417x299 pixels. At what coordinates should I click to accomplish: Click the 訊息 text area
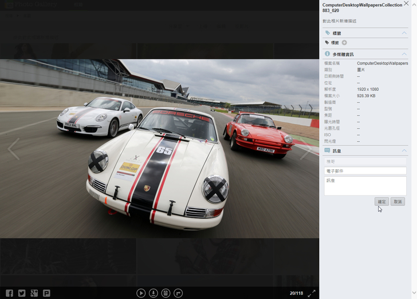pyautogui.click(x=365, y=186)
